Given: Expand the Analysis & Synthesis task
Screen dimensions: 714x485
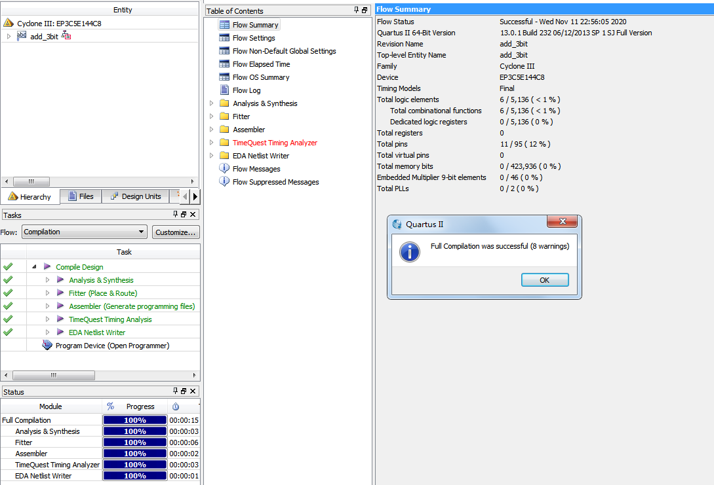Looking at the screenshot, I should [47, 280].
